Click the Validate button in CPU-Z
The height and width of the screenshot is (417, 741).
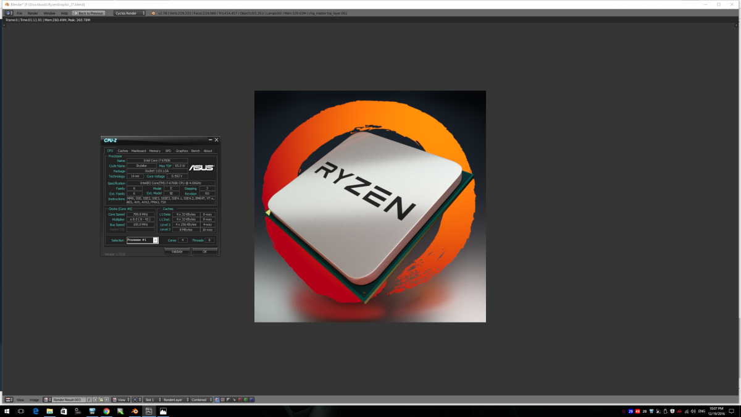coord(177,251)
